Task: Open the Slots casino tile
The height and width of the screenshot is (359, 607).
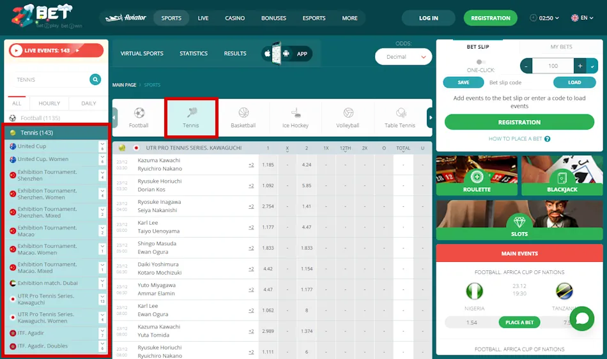Action: click(x=519, y=220)
